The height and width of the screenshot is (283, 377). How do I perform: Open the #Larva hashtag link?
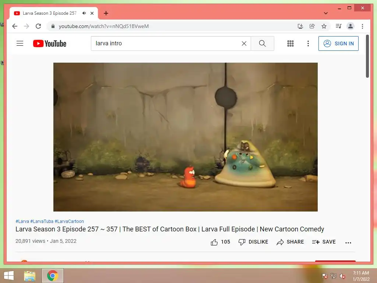[x=22, y=221]
